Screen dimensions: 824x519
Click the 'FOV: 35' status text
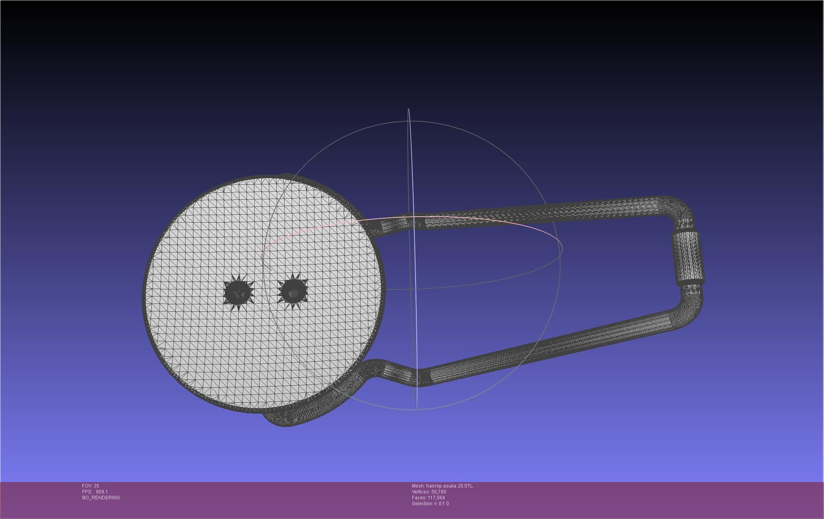pyautogui.click(x=90, y=486)
